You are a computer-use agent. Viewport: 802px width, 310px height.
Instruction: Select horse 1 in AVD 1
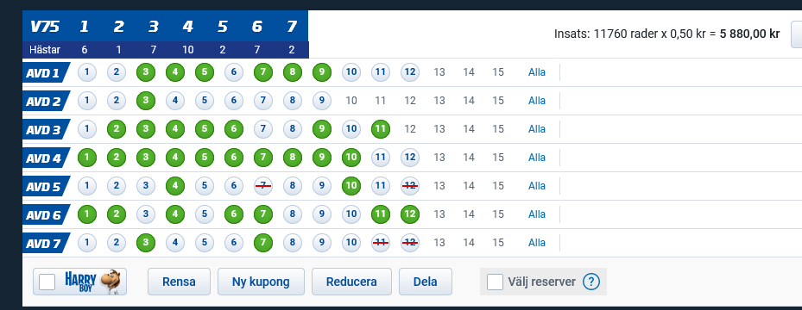[87, 71]
